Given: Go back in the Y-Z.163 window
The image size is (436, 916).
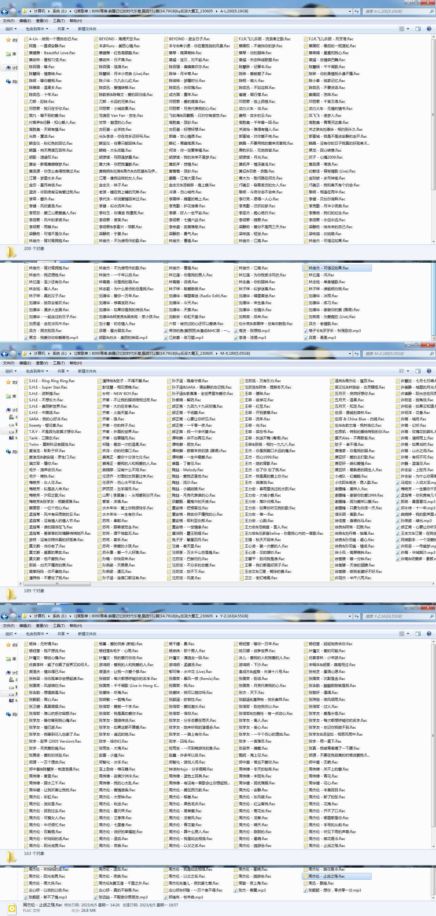Looking at the screenshot, I should [5, 616].
